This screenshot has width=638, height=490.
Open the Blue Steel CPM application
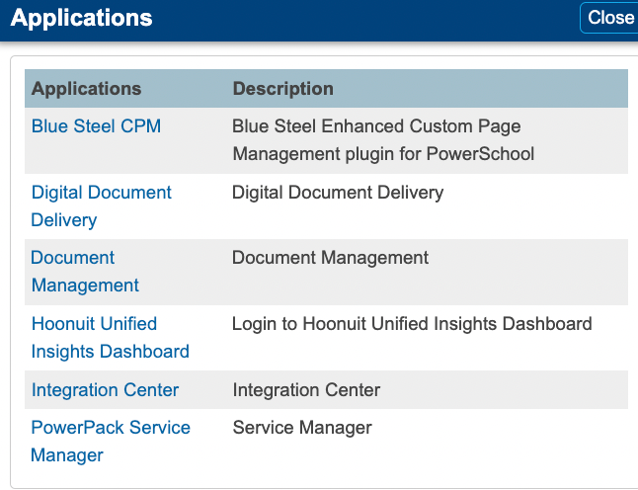96,126
